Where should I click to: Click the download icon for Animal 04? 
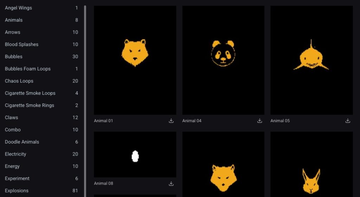click(259, 121)
